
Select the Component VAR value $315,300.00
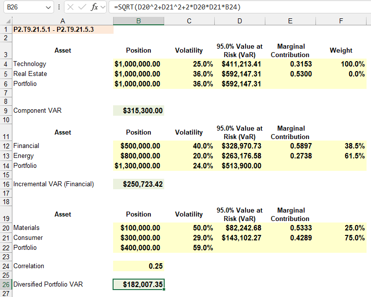coord(138,111)
